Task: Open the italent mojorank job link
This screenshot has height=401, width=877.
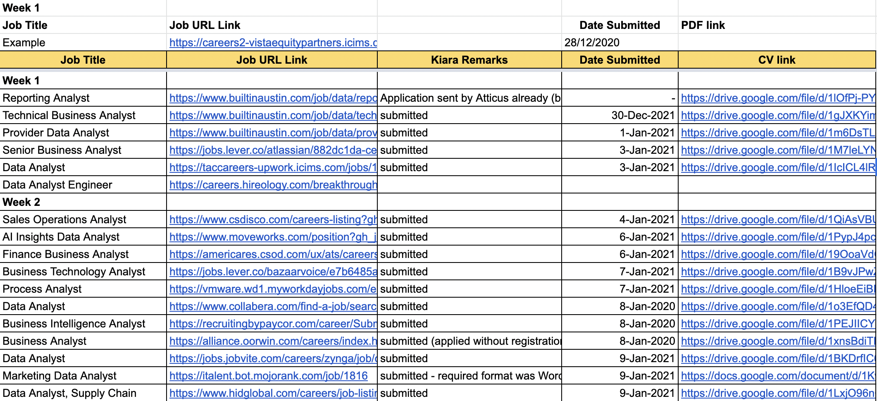Action: coord(268,376)
